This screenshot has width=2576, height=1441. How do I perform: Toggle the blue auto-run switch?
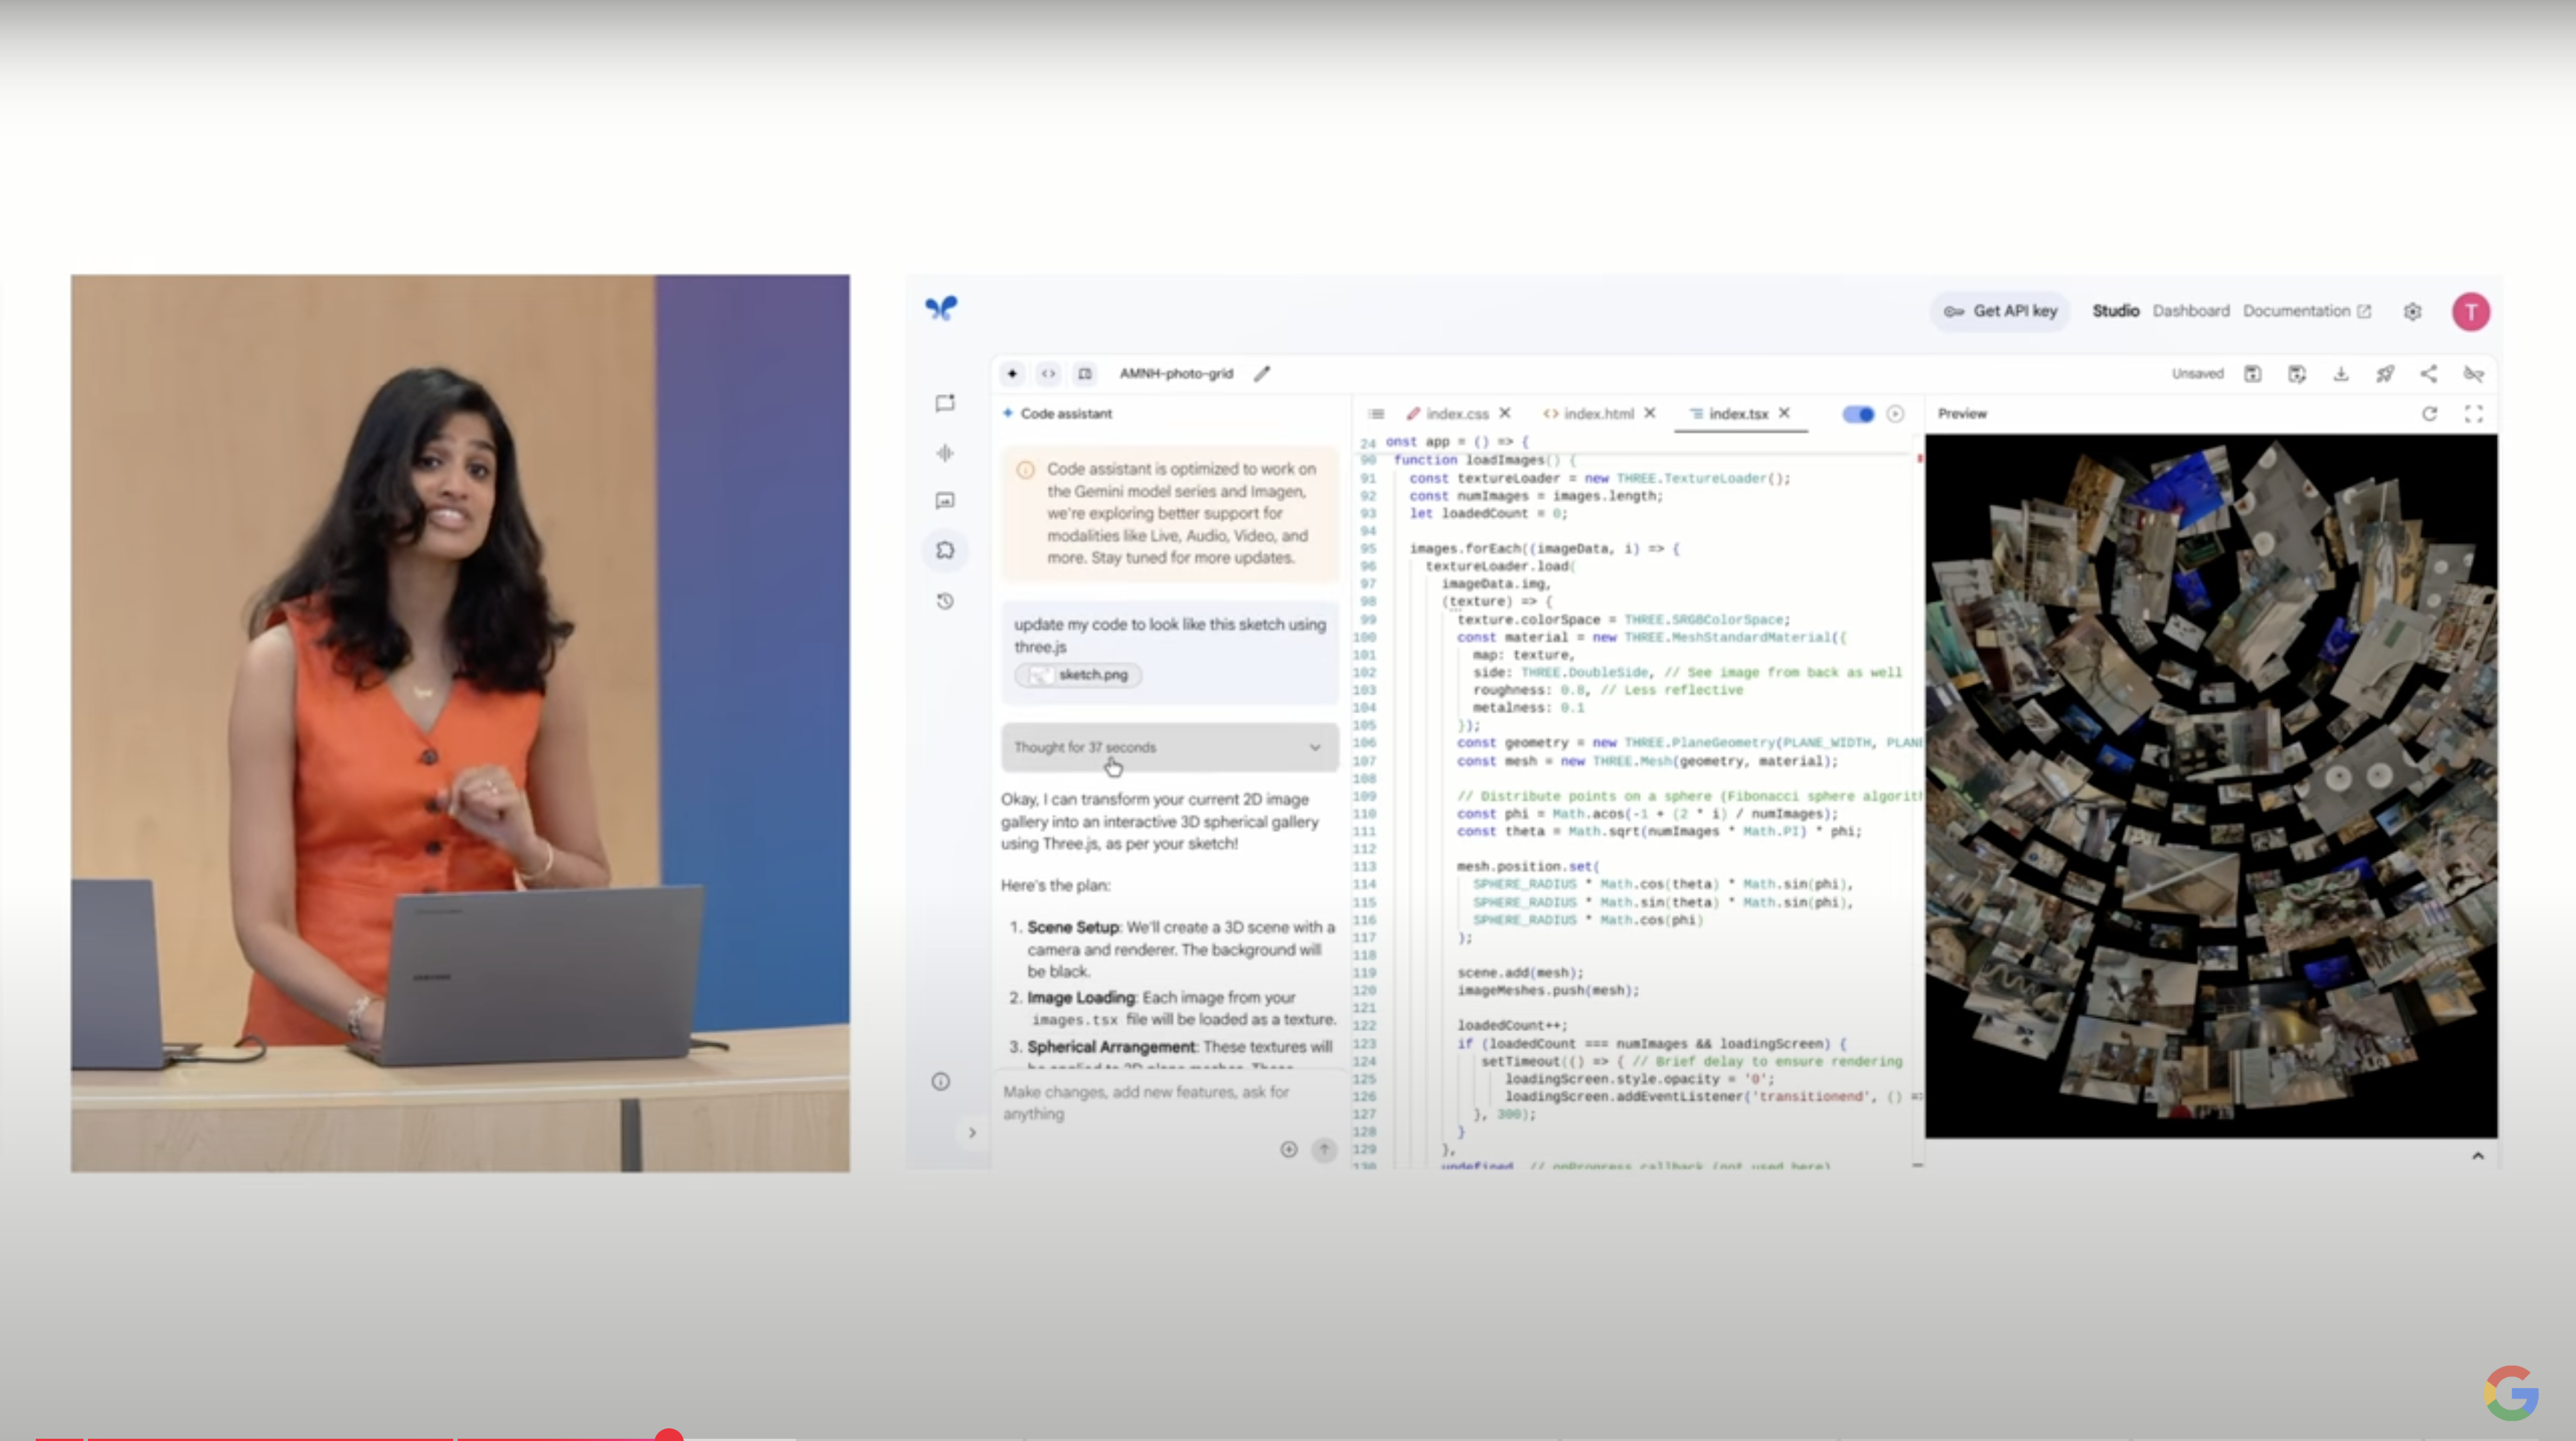pos(1858,414)
